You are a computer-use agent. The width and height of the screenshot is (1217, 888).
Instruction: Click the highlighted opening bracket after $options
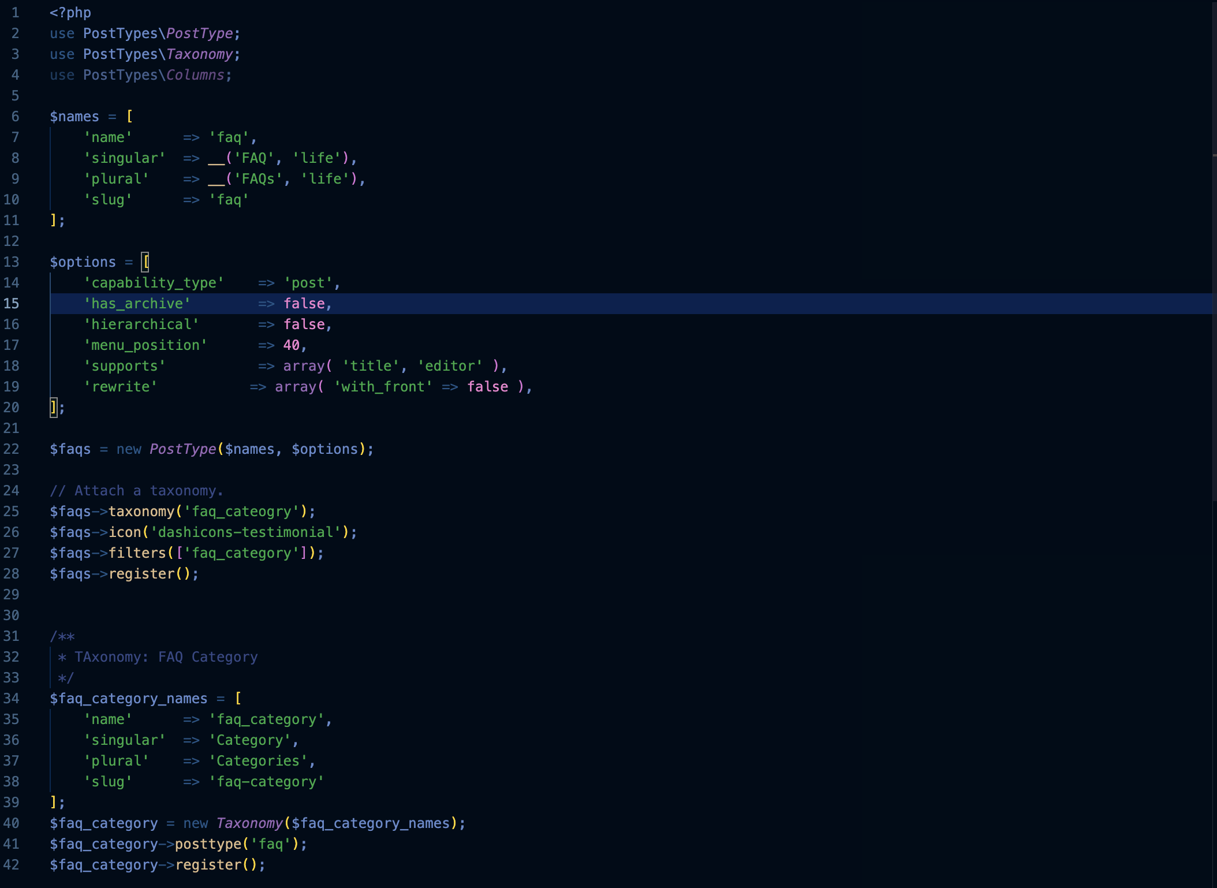(145, 262)
